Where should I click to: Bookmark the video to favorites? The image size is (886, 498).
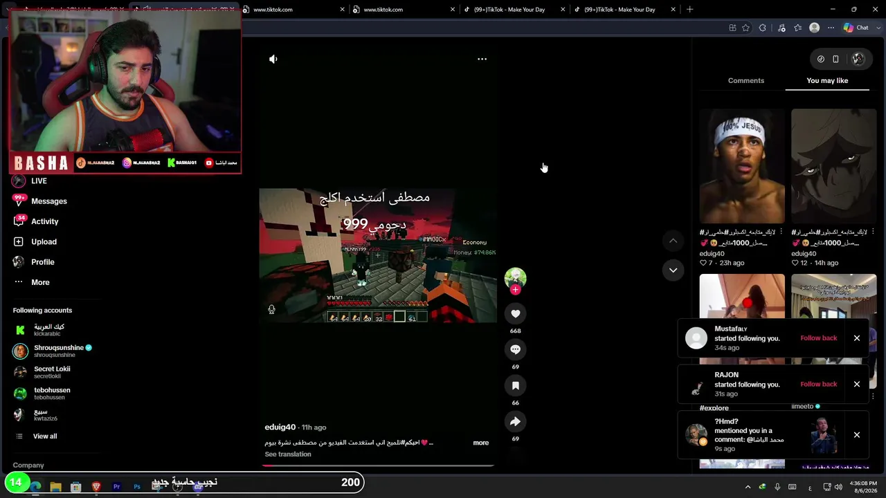[x=515, y=385]
